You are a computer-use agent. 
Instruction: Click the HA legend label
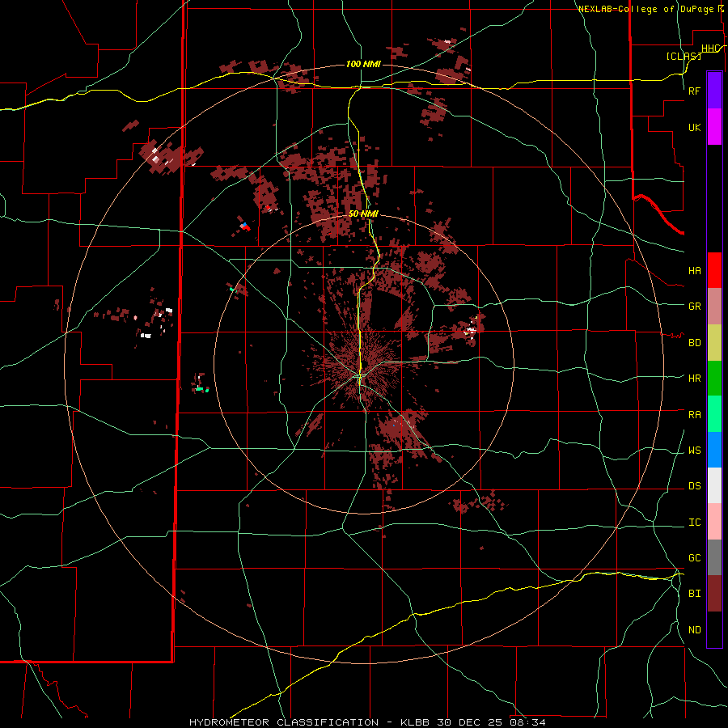694,271
